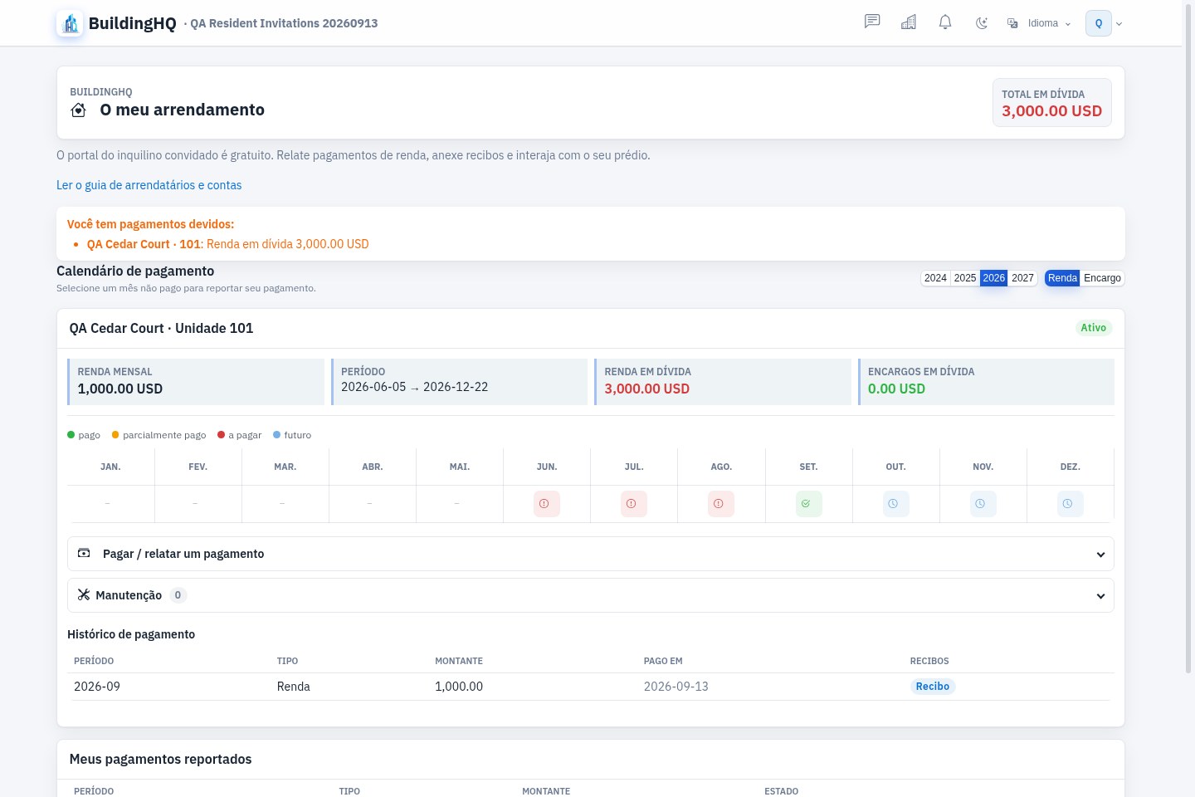The width and height of the screenshot is (1195, 797).
Task: Click the Manutenção count badge 0
Action: tap(178, 595)
